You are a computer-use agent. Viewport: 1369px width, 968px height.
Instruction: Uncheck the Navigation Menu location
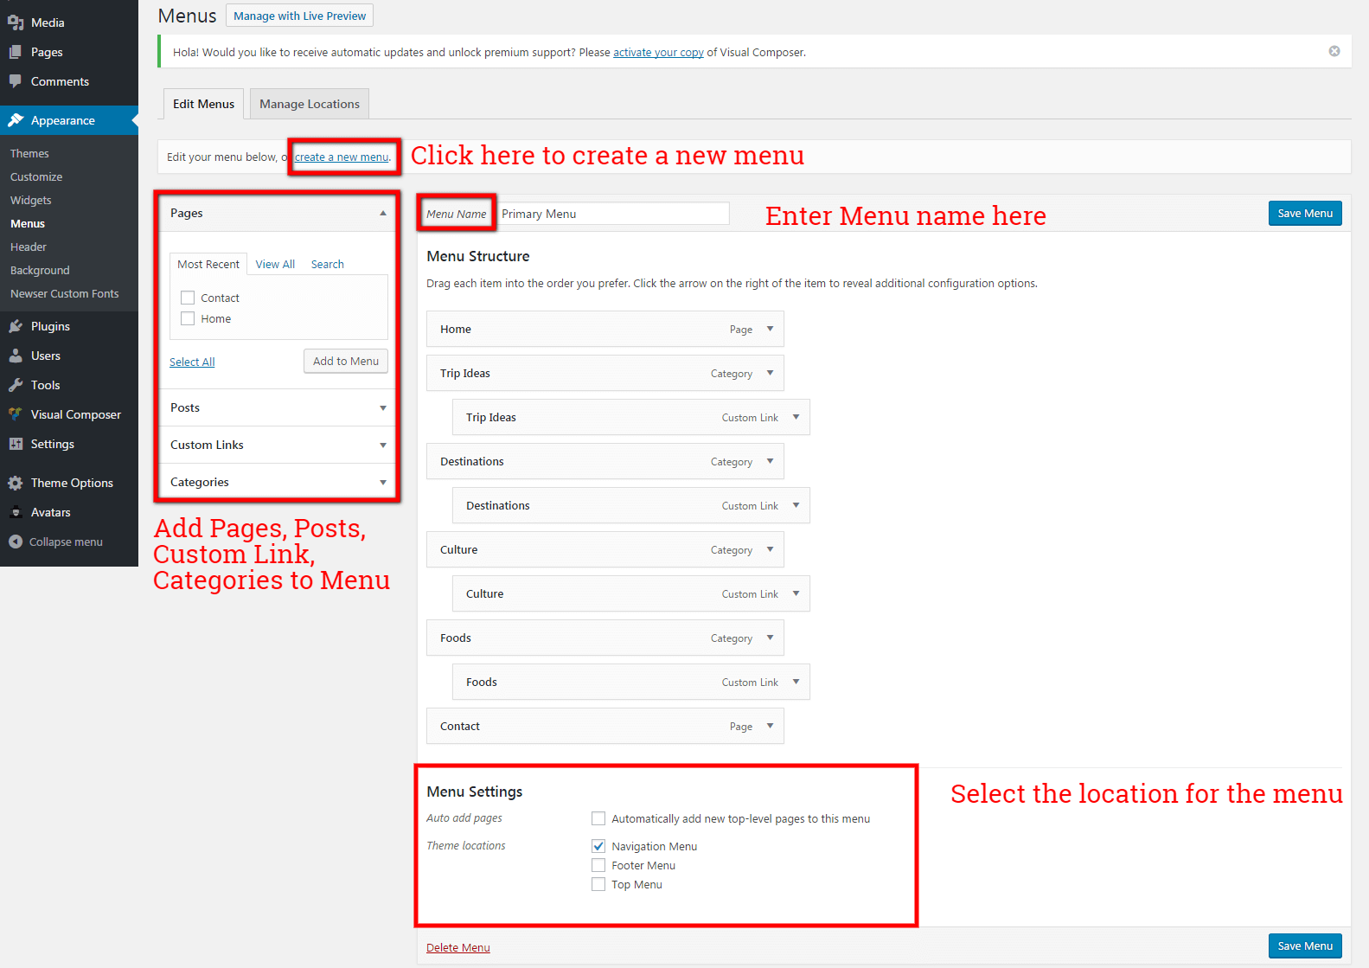click(598, 846)
